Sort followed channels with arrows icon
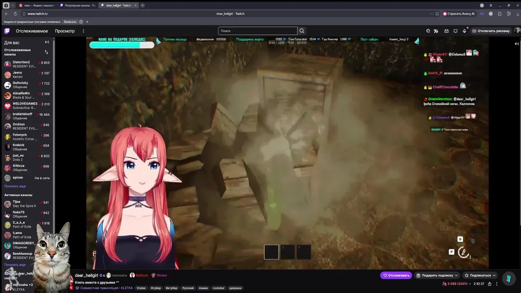The image size is (521, 293). [46, 52]
